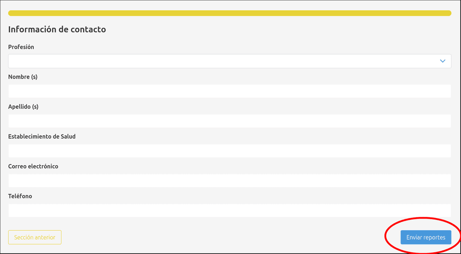
Task: Open the Profesión select box
Action: 230,61
